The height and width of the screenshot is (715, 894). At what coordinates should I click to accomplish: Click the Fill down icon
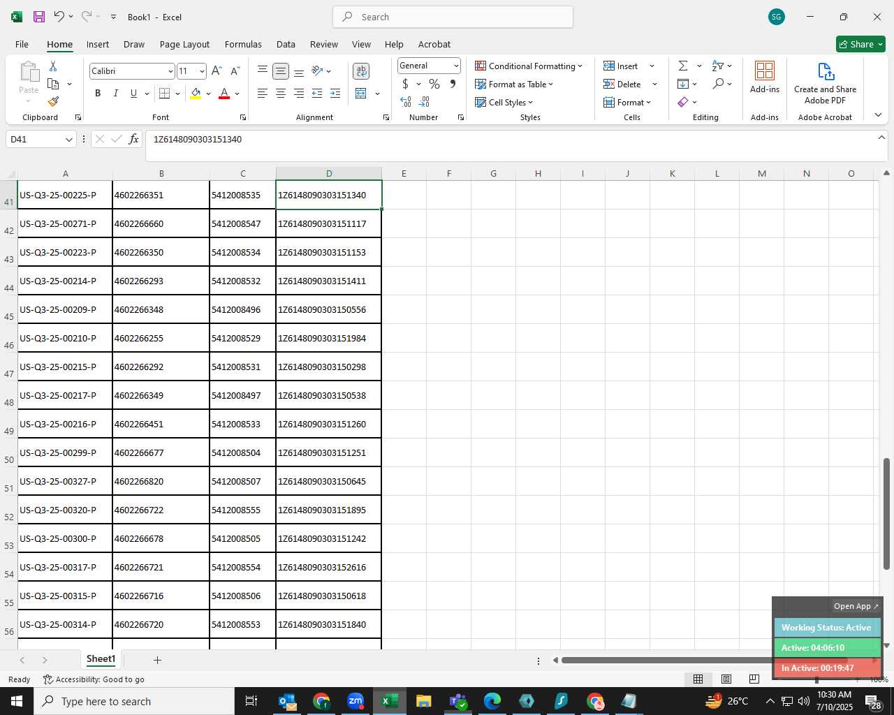683,84
